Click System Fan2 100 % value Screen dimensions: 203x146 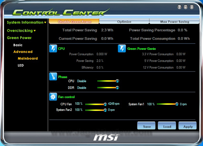pos(79,110)
